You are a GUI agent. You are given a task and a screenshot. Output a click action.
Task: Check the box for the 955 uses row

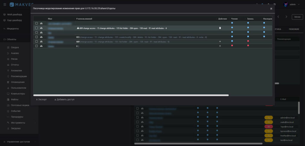point(37,37)
